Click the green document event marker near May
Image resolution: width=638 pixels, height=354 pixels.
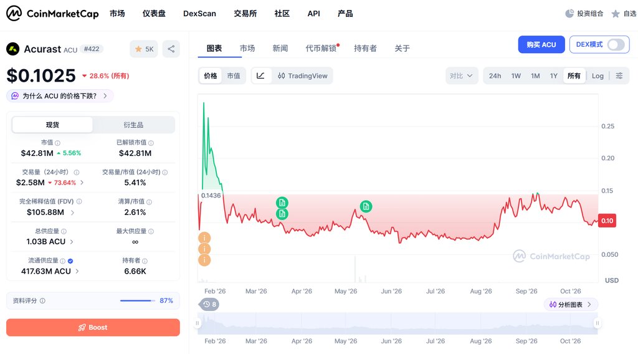tap(366, 206)
